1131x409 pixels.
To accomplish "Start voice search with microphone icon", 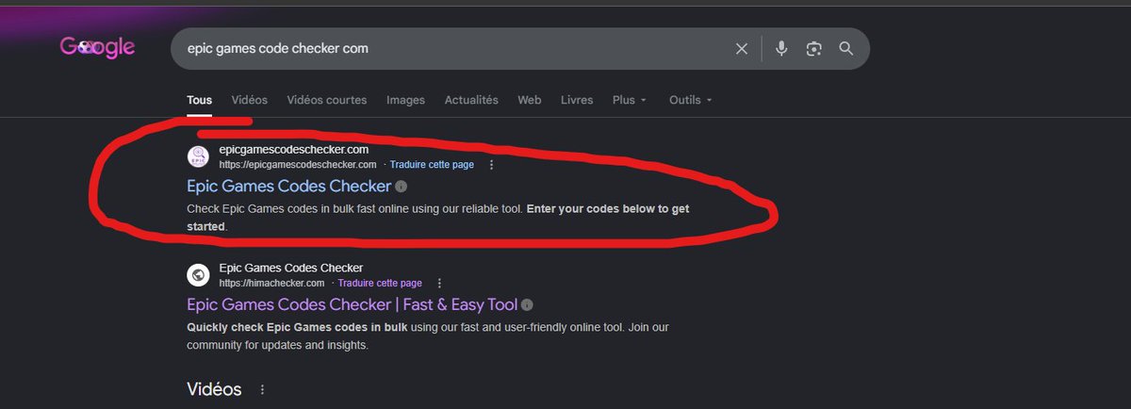I will pos(781,48).
